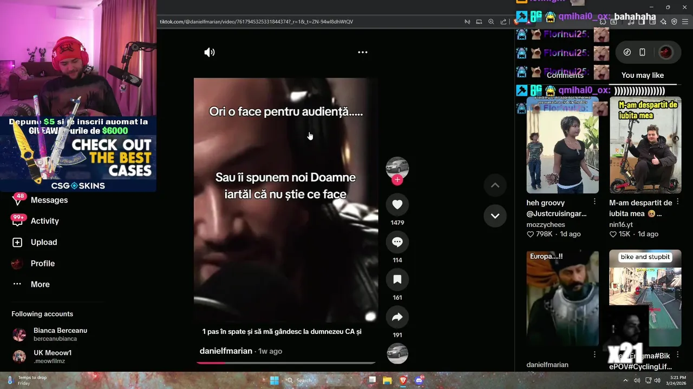
Task: Click the install app icon in address bar
Action: pyautogui.click(x=479, y=22)
